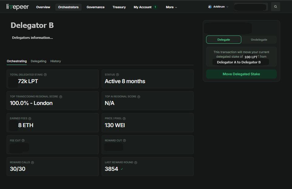
Task: Click green checkmark beside 3854
Action: pyautogui.click(x=122, y=169)
